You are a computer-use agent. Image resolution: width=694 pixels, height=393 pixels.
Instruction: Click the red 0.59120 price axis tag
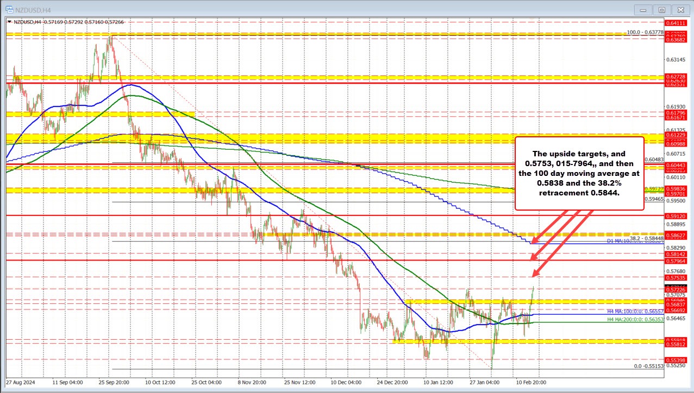tap(675, 216)
